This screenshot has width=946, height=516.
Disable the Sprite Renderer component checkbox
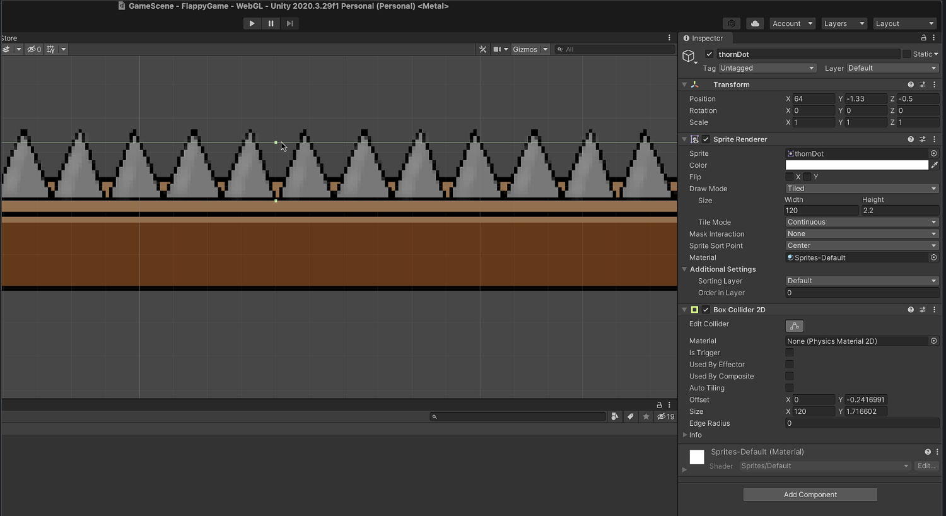point(706,139)
